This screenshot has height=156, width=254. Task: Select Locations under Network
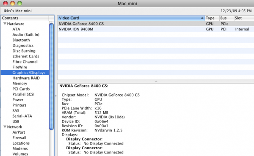tap(21, 143)
